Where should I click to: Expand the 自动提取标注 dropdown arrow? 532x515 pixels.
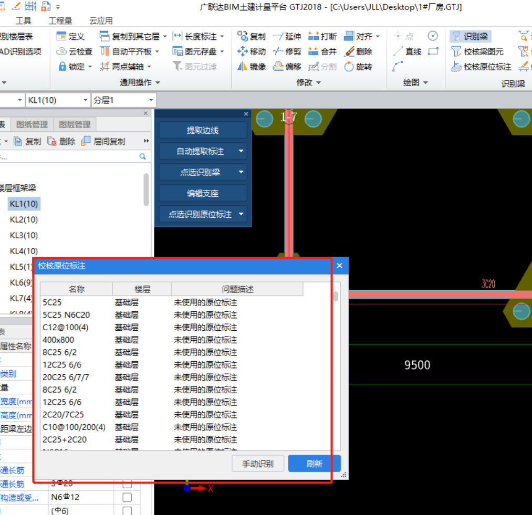click(241, 151)
